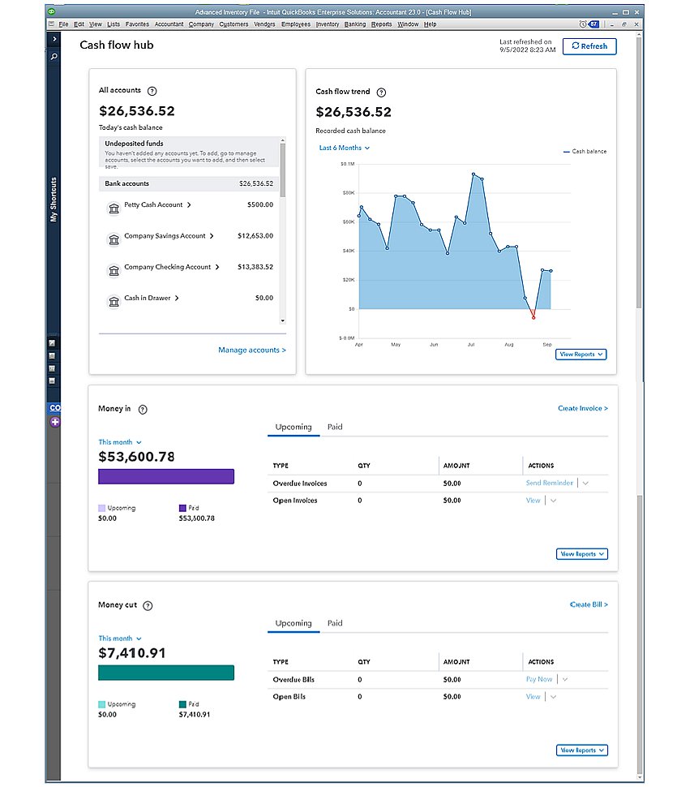The width and height of the screenshot is (694, 787).
Task: Open help tooltip for Cash flow trend
Action: [x=382, y=92]
